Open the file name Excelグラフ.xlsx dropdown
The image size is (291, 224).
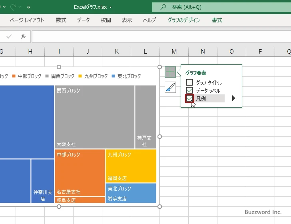[111, 7]
